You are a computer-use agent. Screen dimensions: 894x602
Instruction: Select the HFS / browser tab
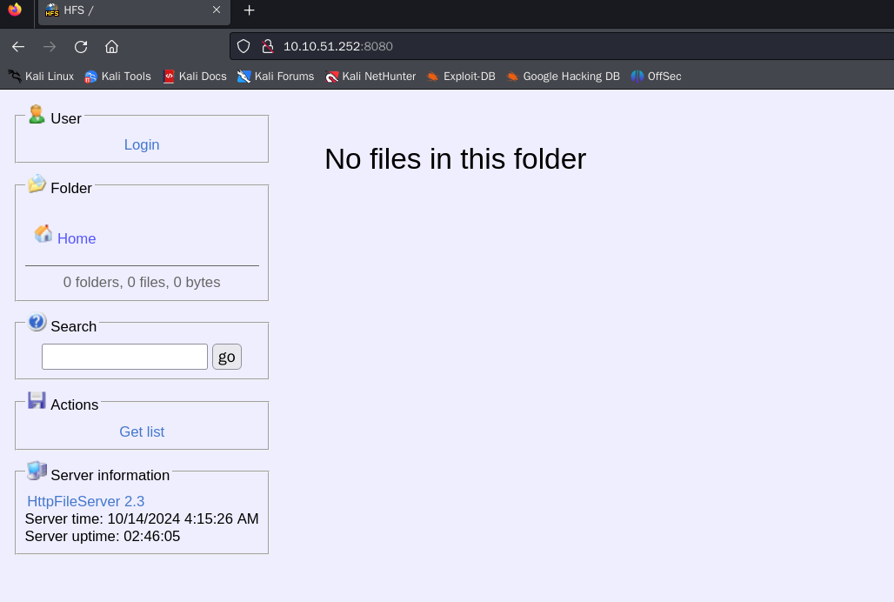134,10
